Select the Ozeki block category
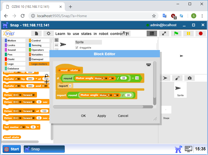The width and height of the screenshot is (208, 155). (x=15, y=59)
